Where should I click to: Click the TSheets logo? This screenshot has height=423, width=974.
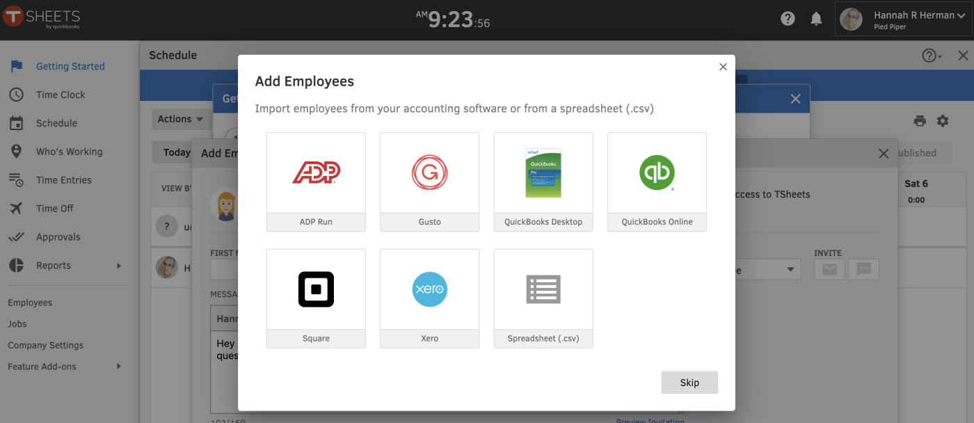[42, 17]
